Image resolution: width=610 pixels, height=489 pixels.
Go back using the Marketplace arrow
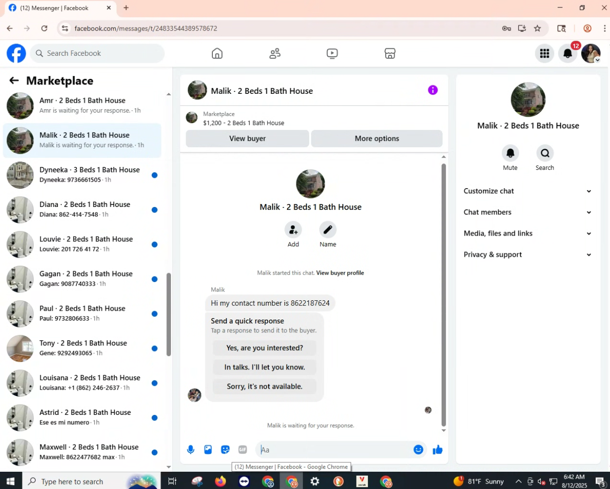click(x=14, y=81)
